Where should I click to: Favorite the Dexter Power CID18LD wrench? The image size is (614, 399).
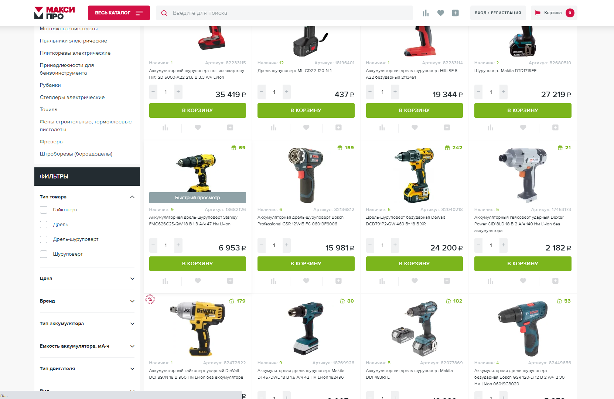pos(523,281)
